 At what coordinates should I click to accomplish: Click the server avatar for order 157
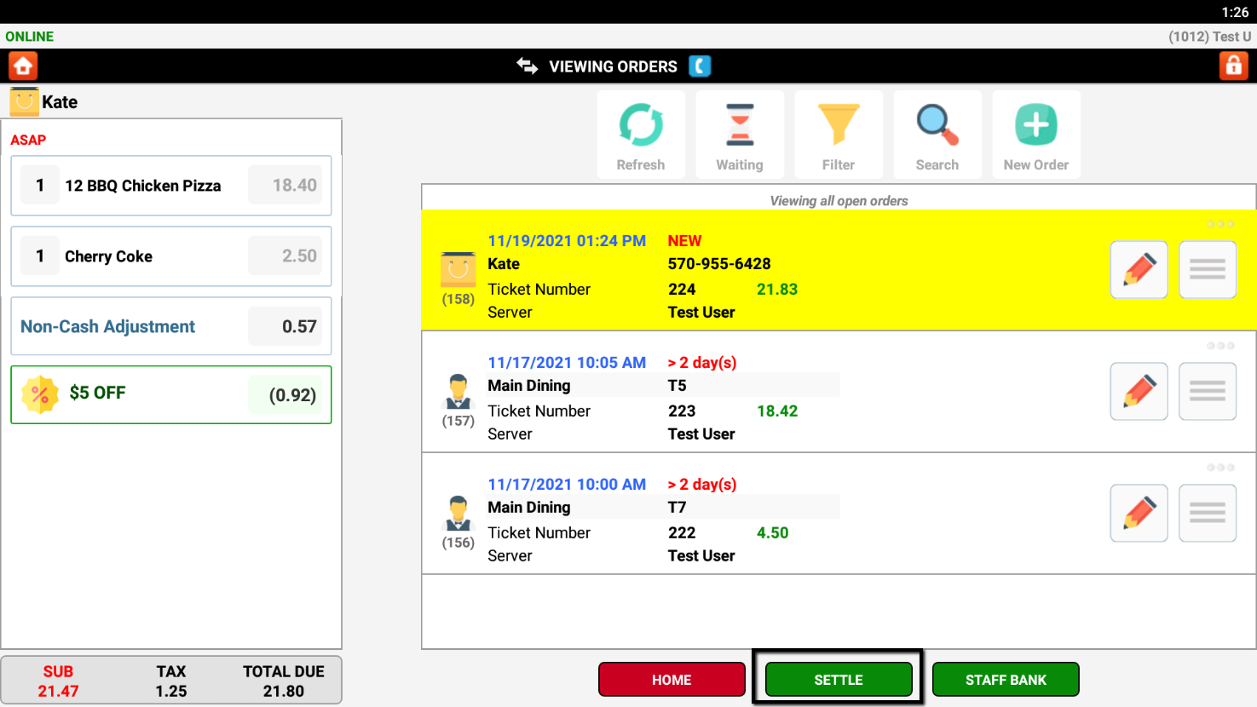click(x=458, y=392)
